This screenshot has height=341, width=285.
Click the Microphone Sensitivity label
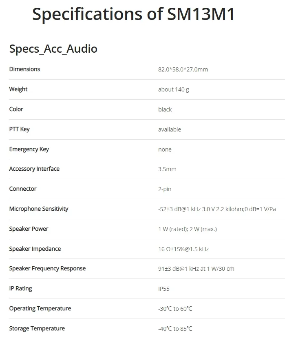point(39,209)
